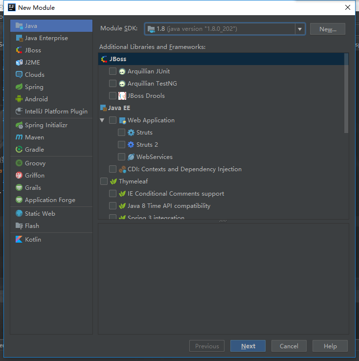Choose the Gradle icon
Image resolution: width=359 pixels, height=361 pixels.
(19, 149)
